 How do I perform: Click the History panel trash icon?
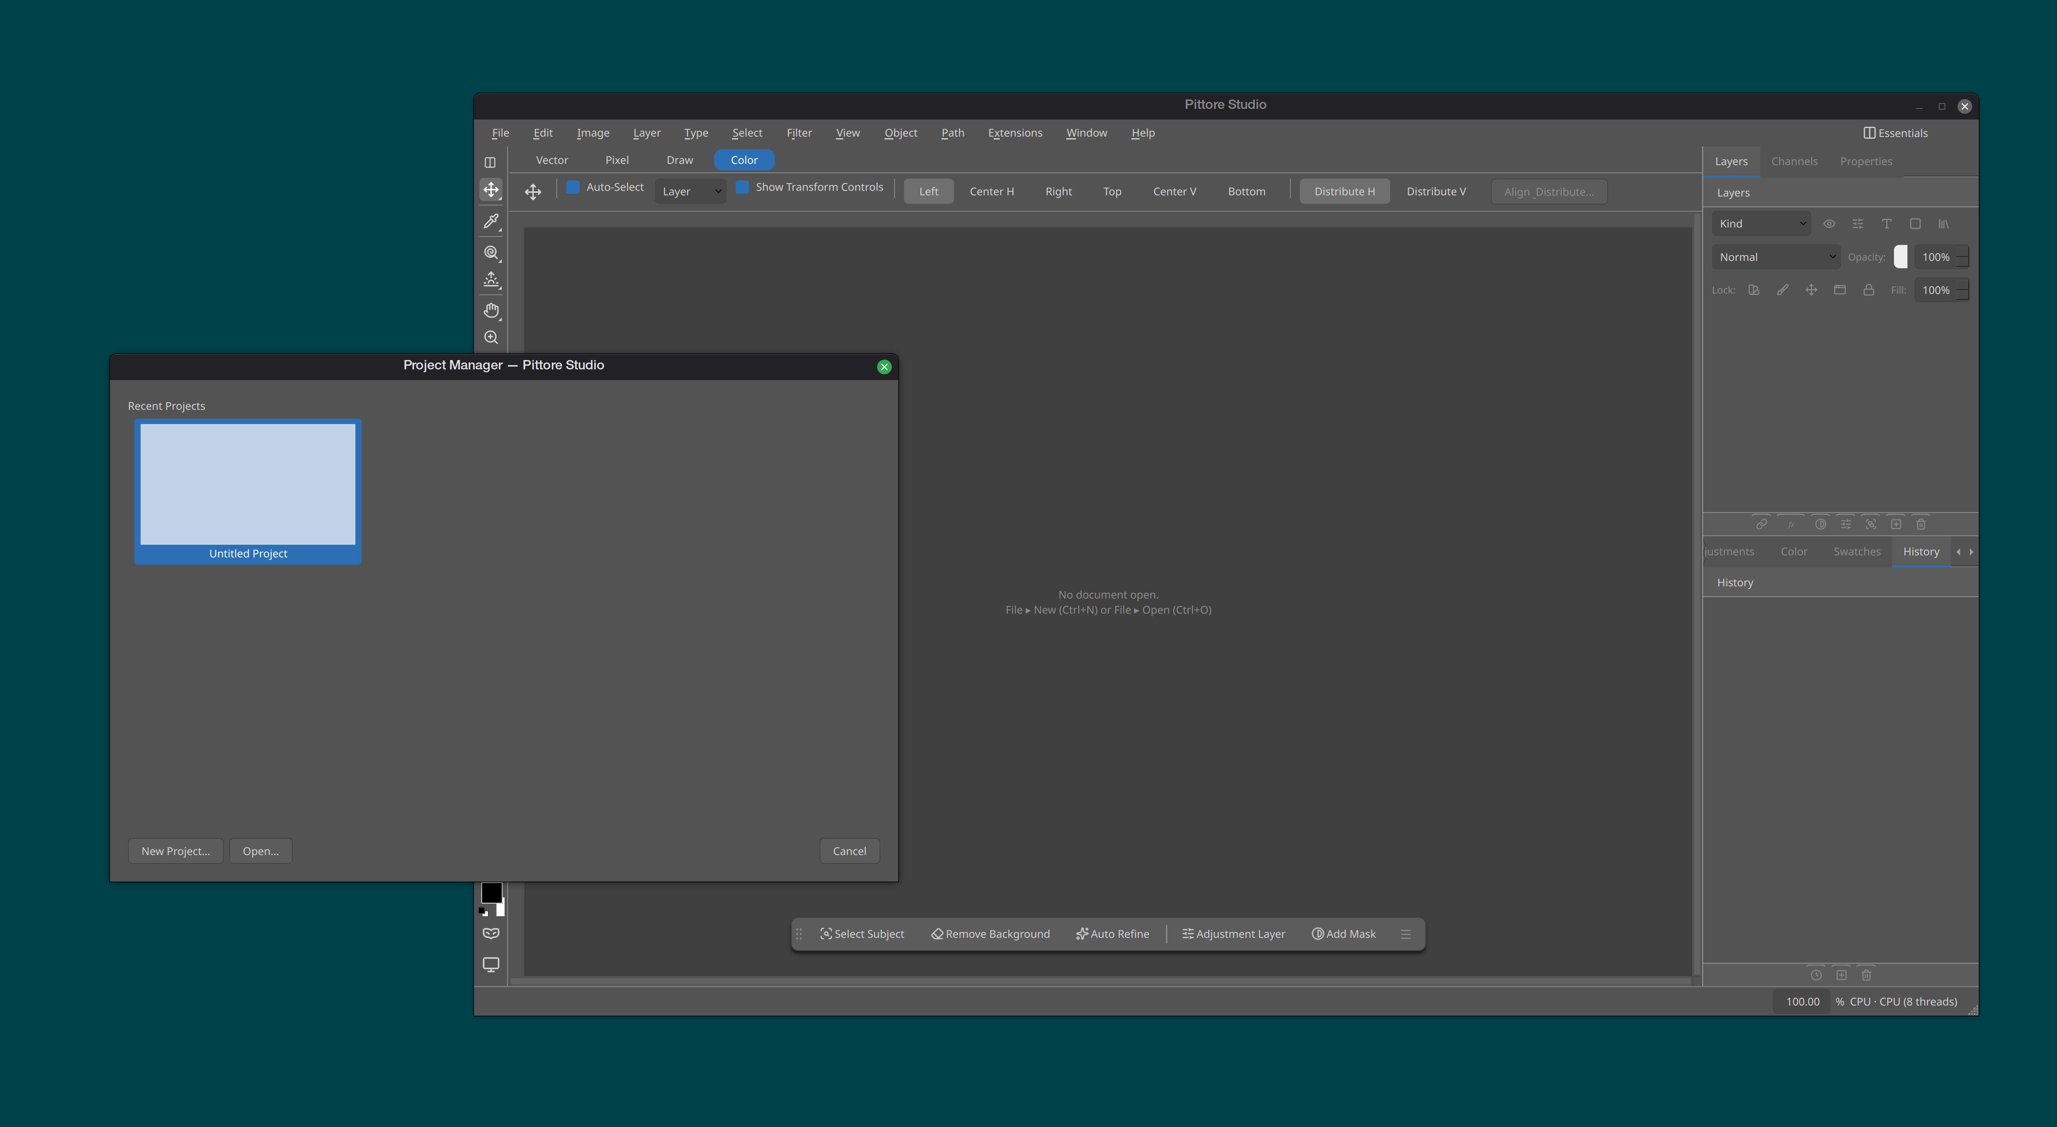point(1866,975)
